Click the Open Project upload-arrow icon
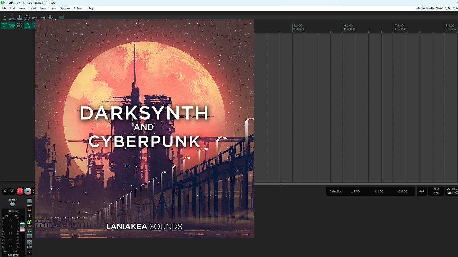This screenshot has height=257, width=458. click(x=12, y=18)
